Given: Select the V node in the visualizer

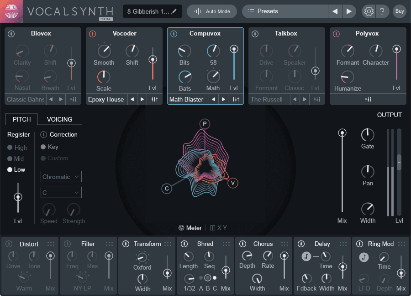Looking at the screenshot, I should click(233, 183).
